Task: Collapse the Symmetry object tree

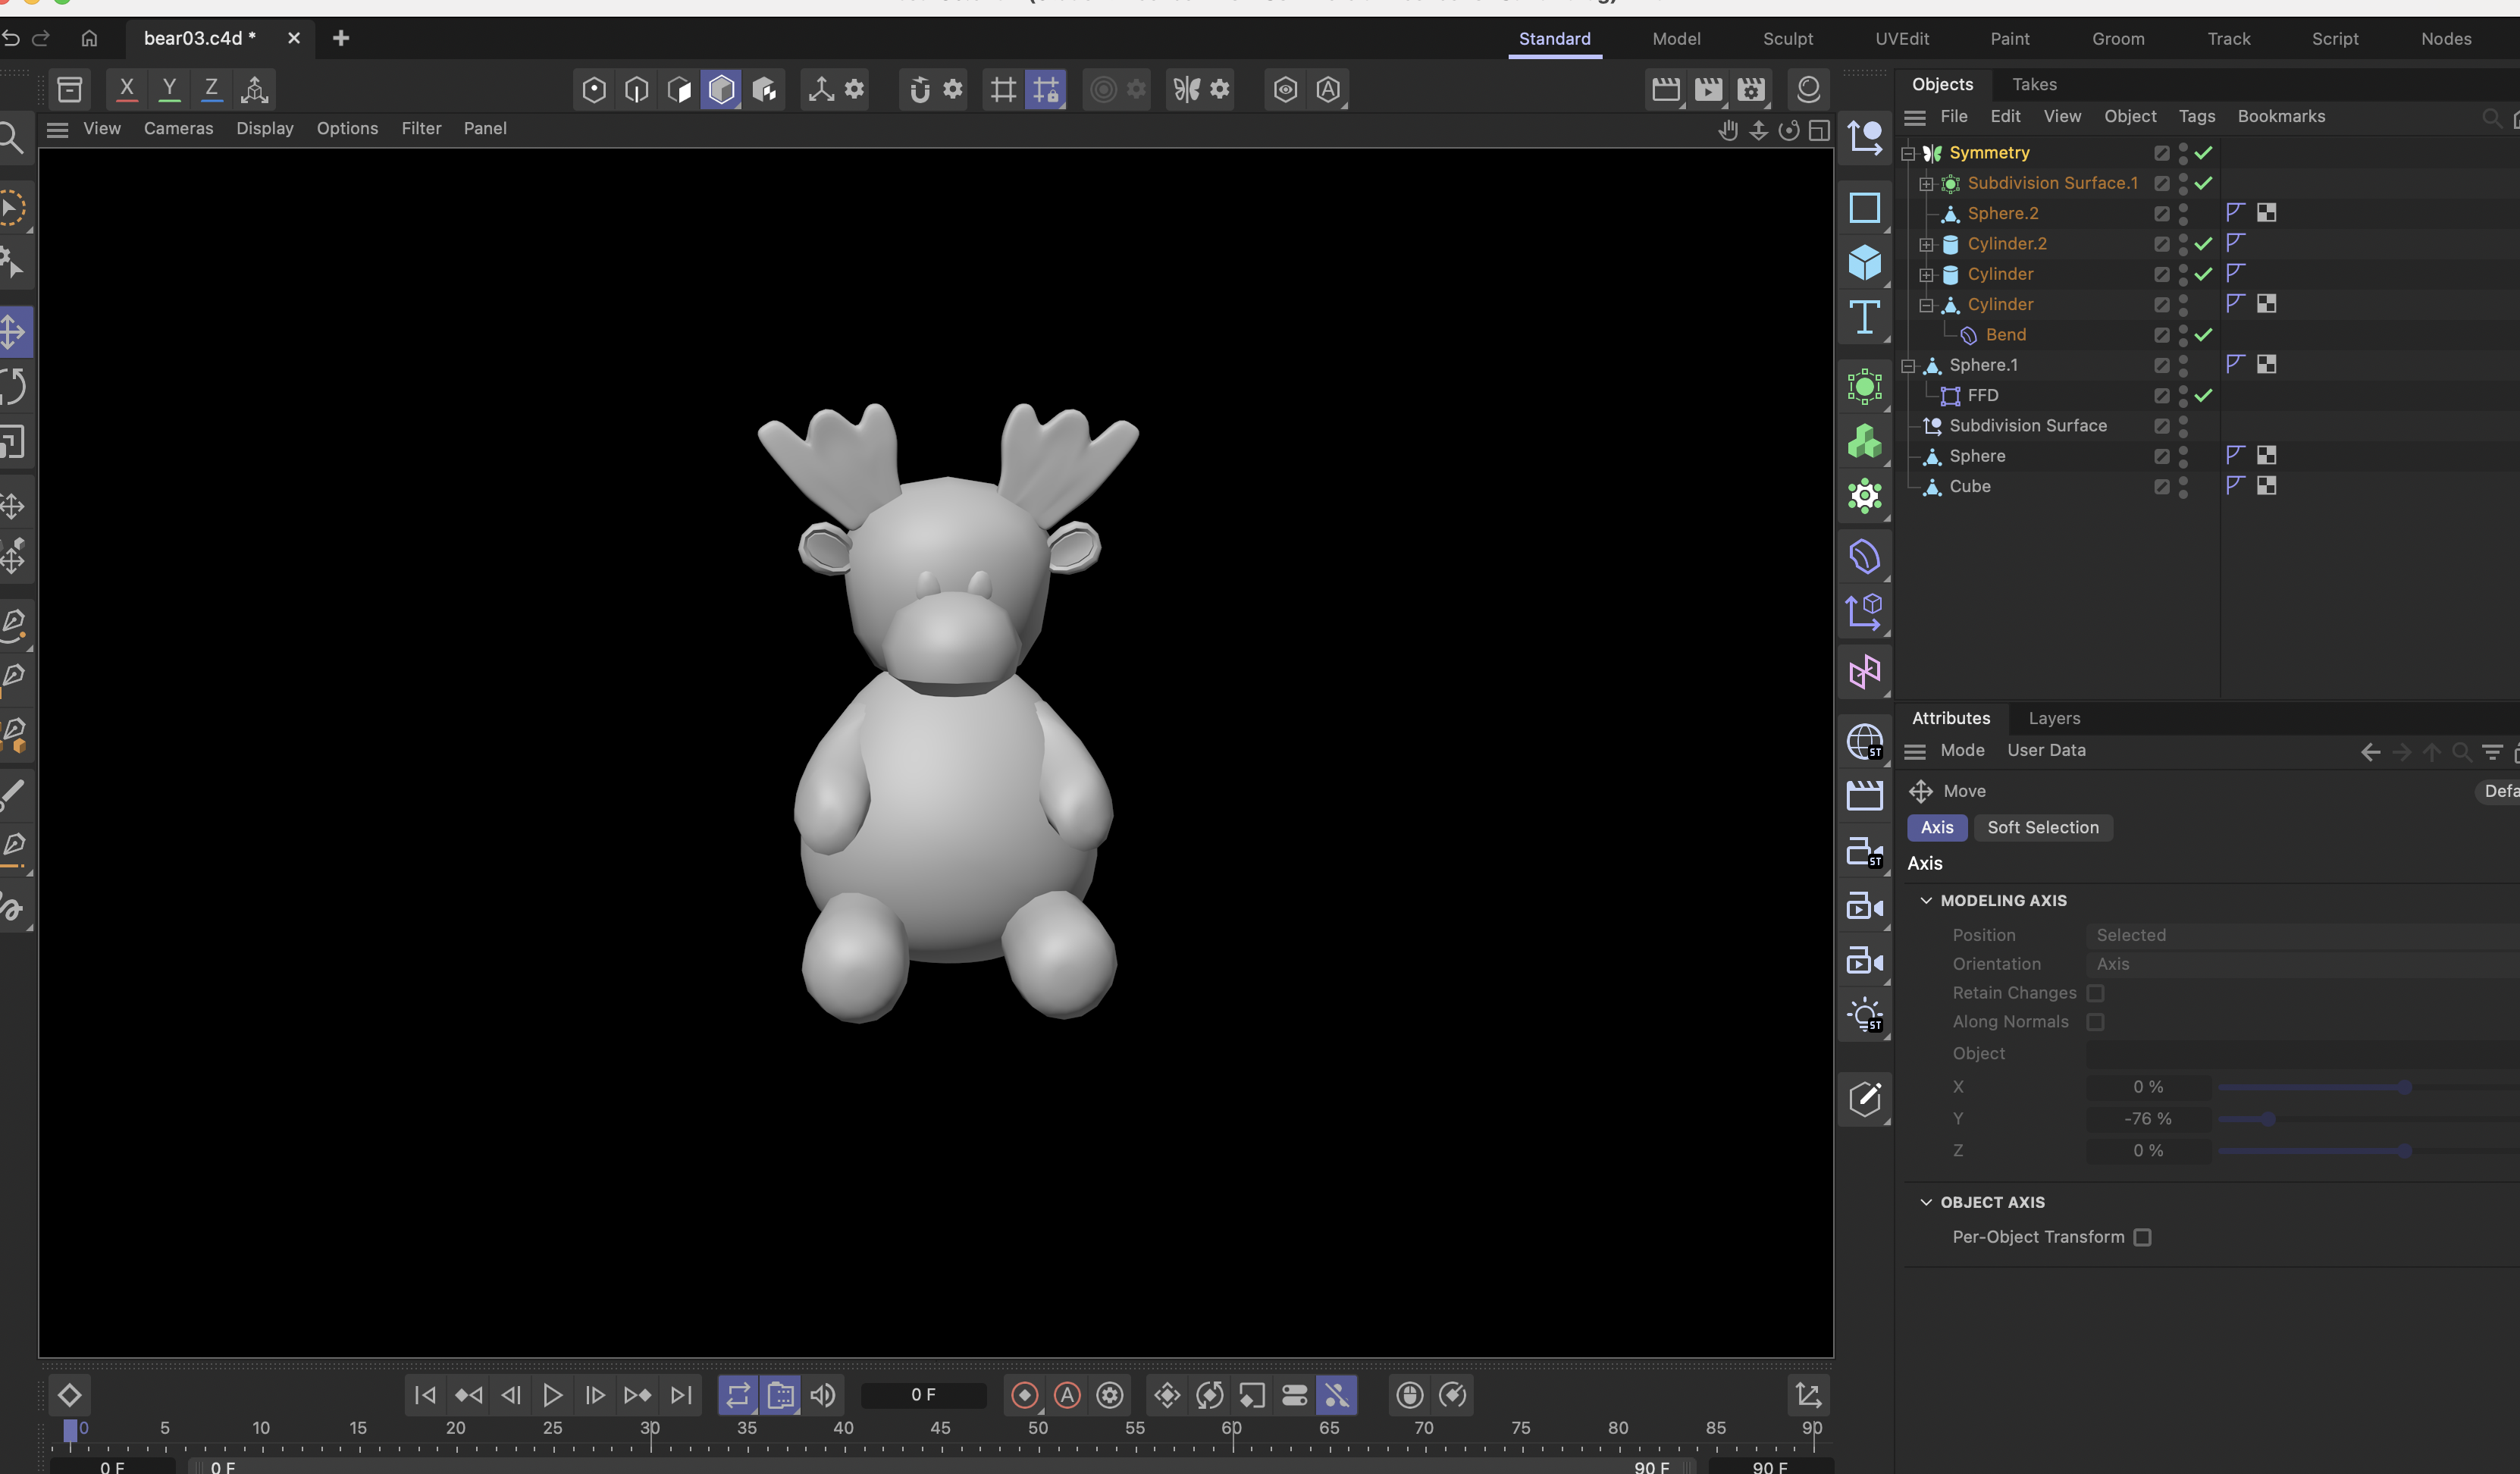Action: (1908, 152)
